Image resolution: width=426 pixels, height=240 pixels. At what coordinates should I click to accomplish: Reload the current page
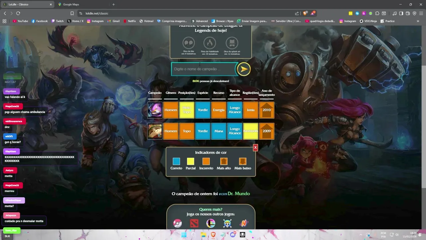point(18,13)
